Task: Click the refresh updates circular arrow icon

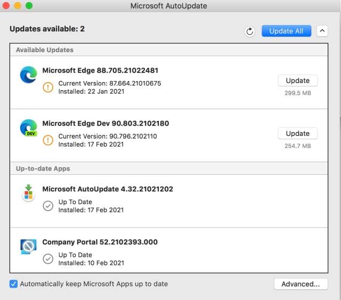Action: click(x=250, y=31)
